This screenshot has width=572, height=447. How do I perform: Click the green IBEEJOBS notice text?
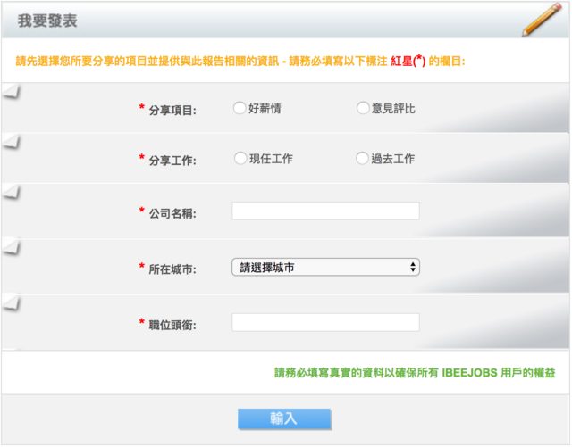click(x=415, y=373)
